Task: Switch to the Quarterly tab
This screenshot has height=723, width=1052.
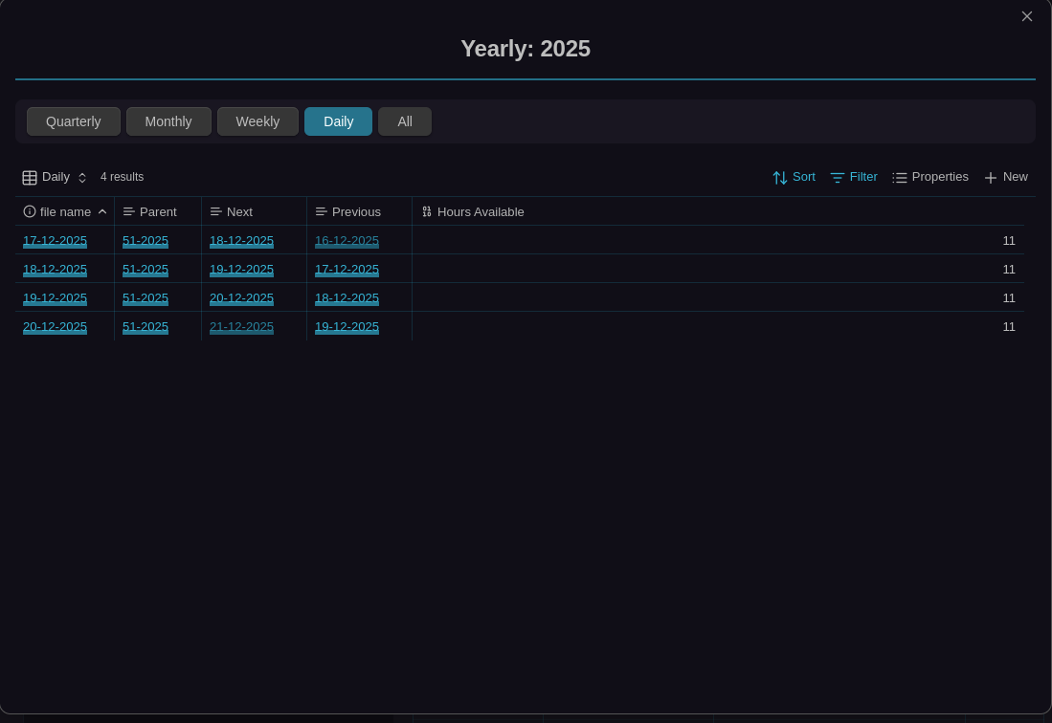Action: pos(74,121)
